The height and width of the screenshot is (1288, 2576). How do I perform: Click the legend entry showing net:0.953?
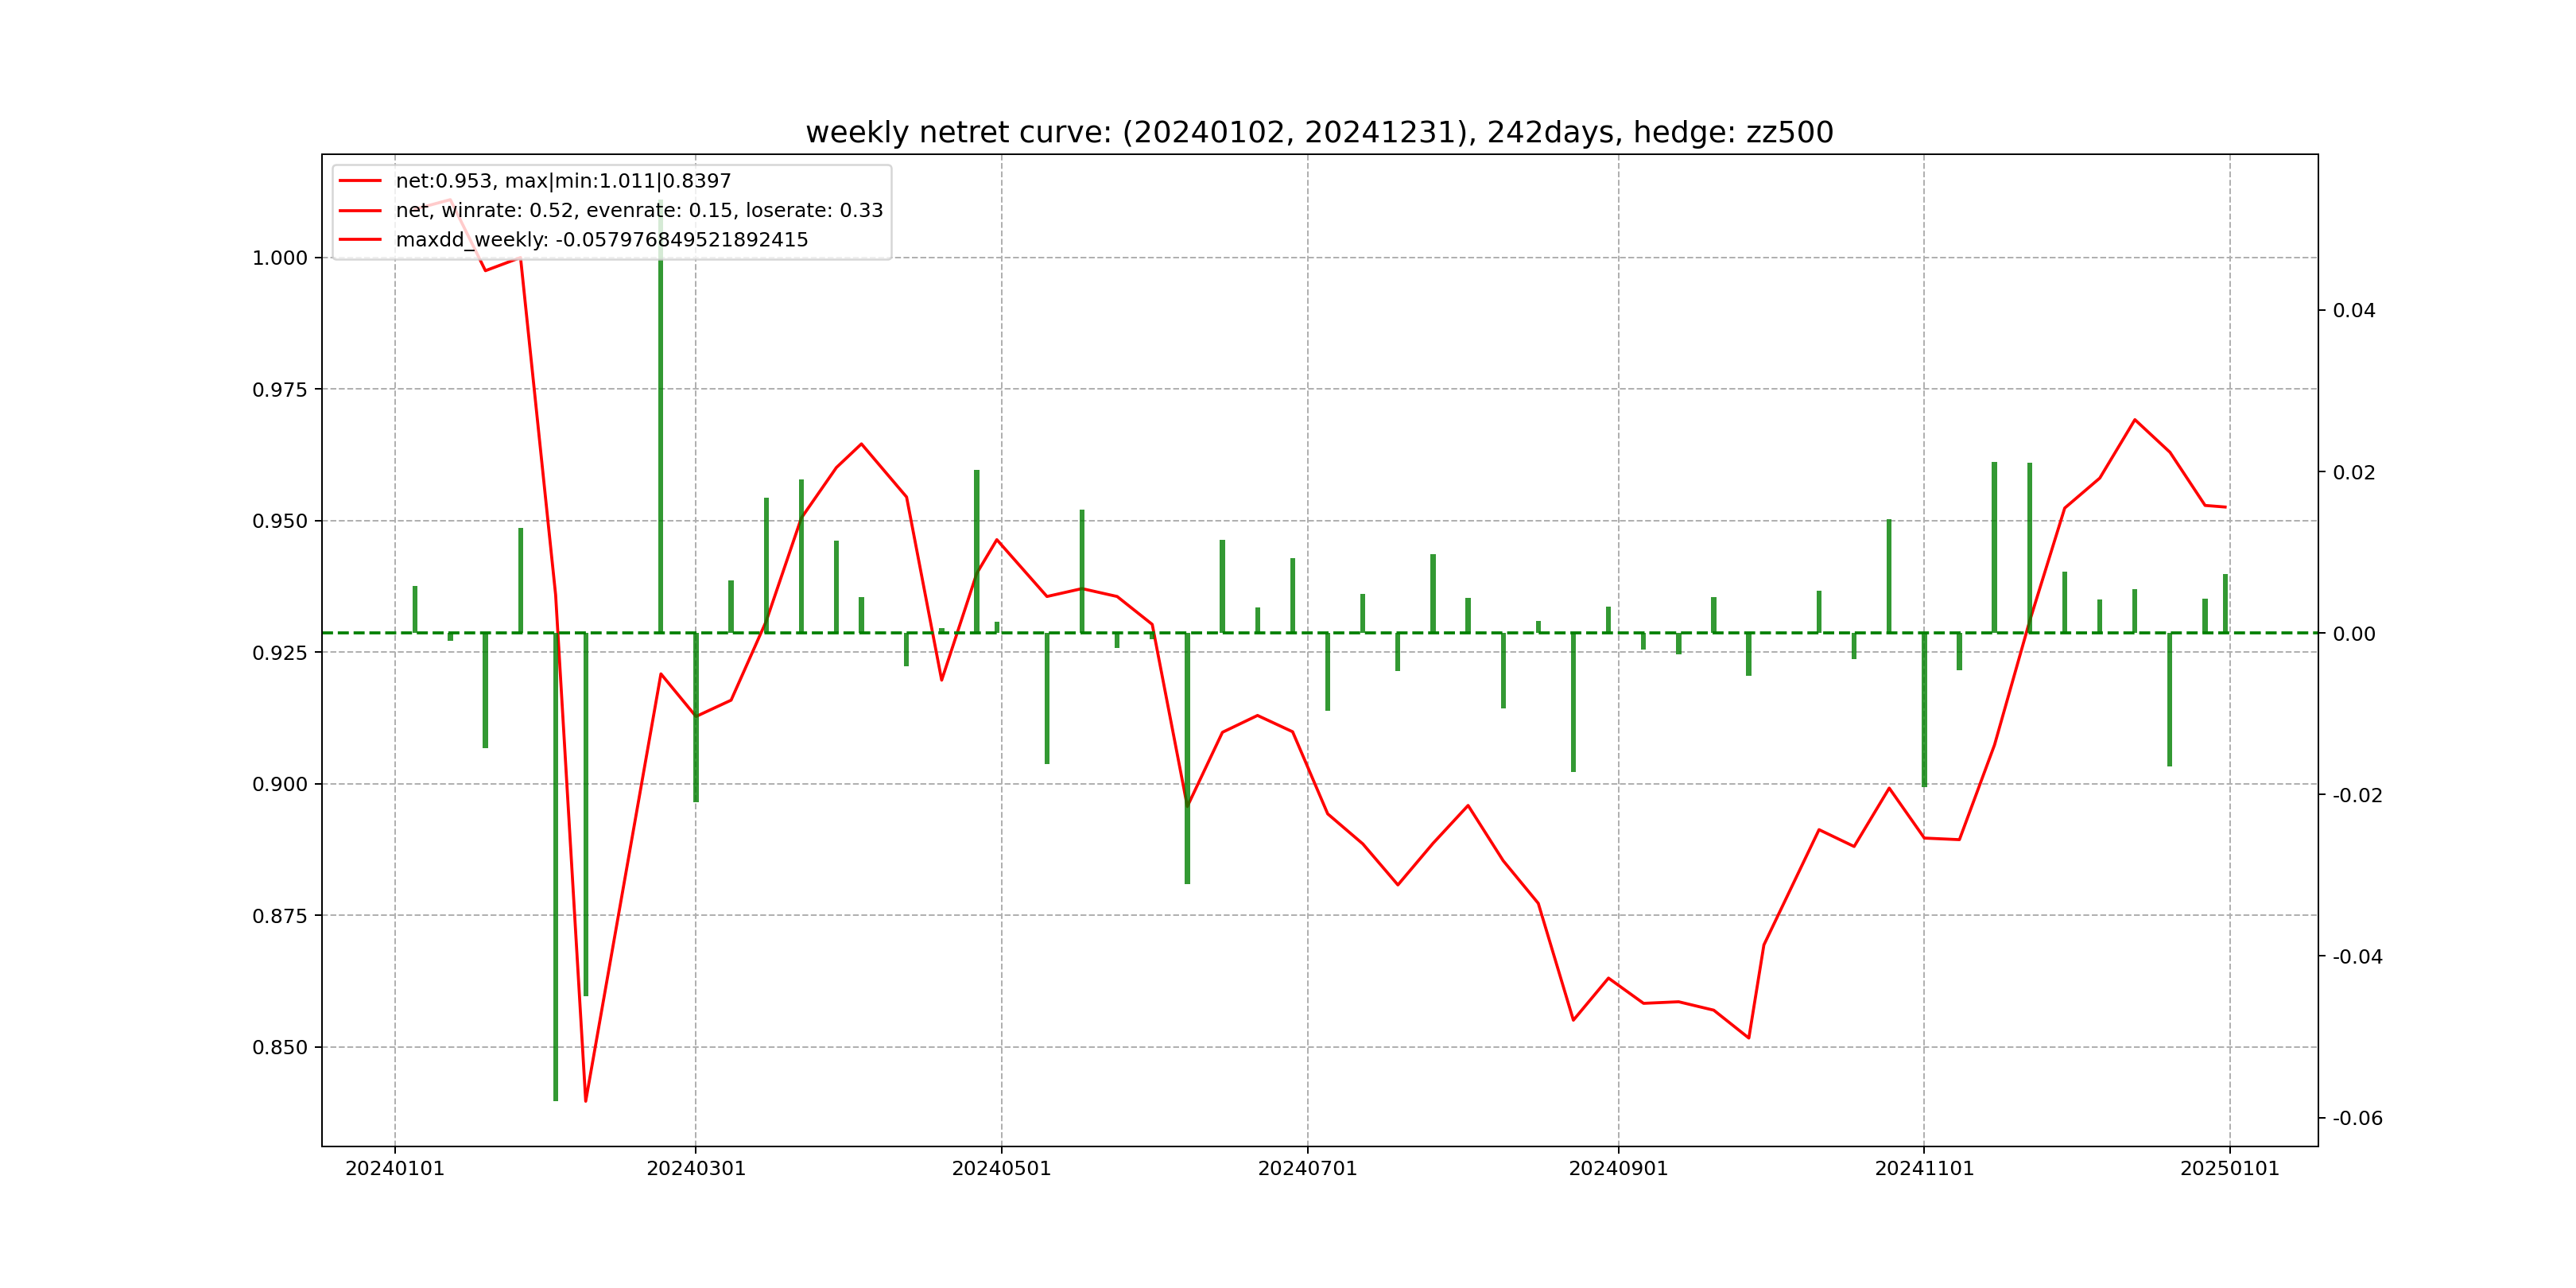(563, 181)
